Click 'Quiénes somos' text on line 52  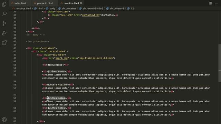click(56, 71)
